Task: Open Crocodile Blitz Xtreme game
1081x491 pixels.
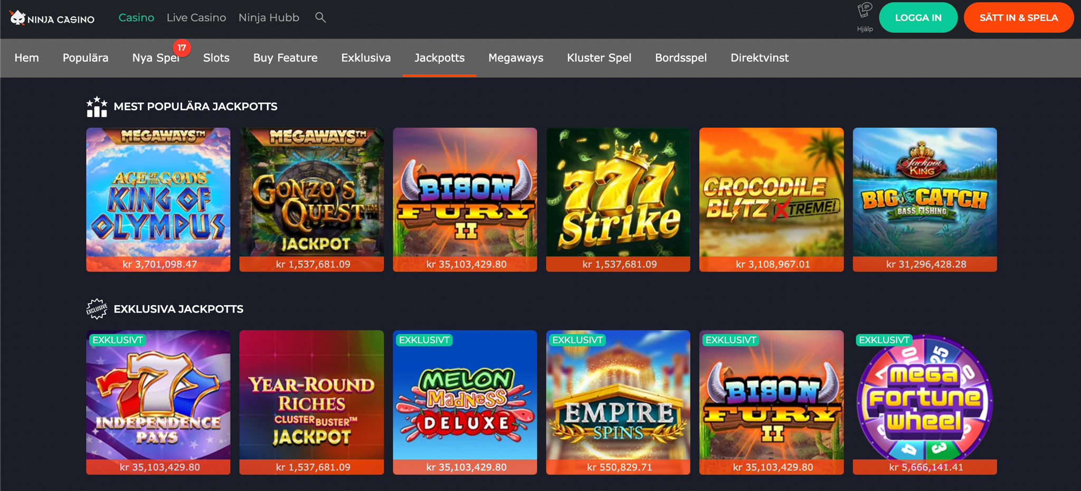Action: click(772, 200)
